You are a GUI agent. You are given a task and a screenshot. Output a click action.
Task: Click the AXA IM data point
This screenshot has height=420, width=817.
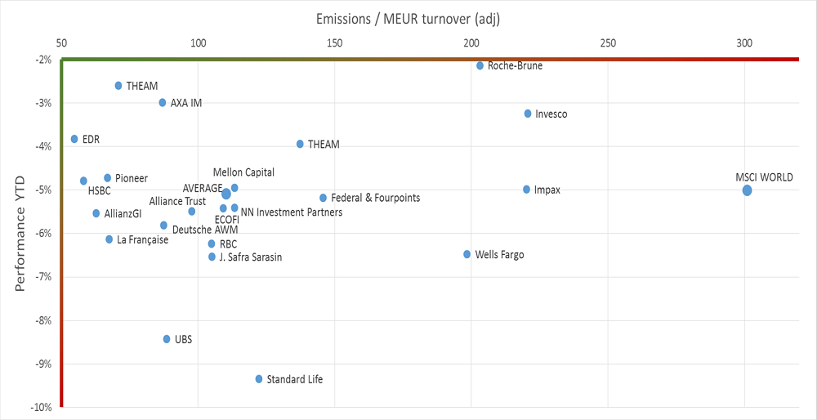[163, 103]
